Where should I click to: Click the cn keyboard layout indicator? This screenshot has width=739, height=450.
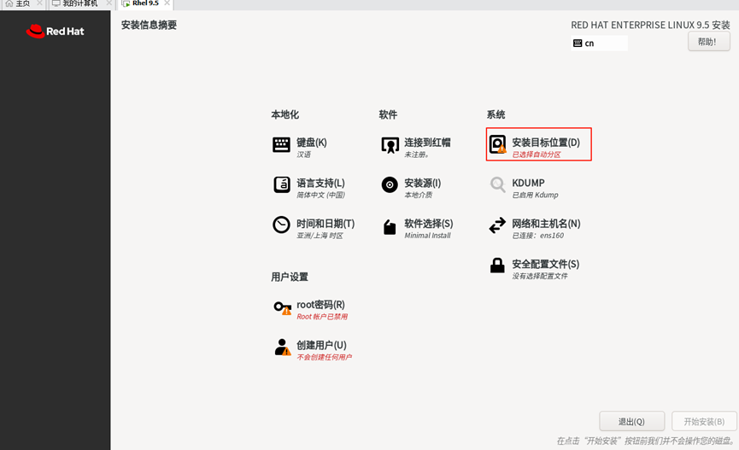(599, 44)
